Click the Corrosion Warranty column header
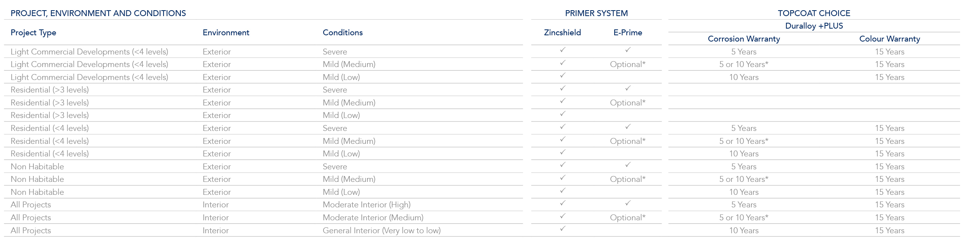 coord(744,39)
